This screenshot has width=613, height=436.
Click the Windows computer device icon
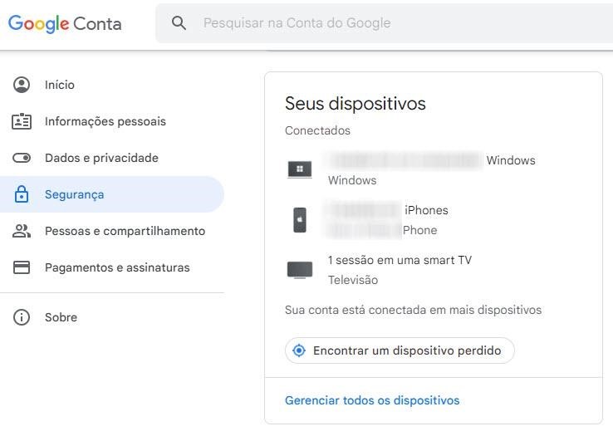click(x=300, y=169)
